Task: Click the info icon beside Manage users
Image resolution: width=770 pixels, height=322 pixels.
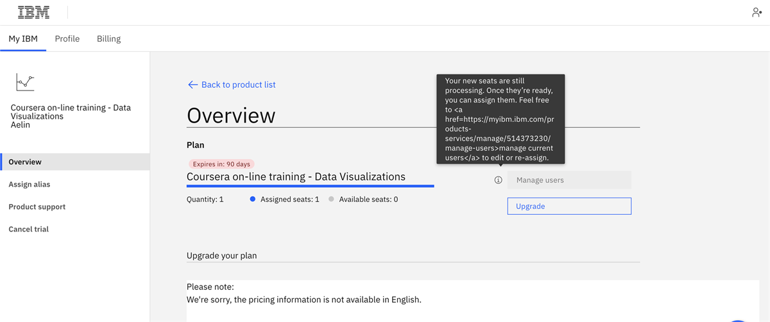Action: click(499, 180)
